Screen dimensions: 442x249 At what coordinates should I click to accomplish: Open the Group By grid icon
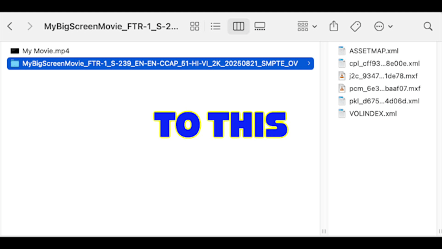[303, 26]
